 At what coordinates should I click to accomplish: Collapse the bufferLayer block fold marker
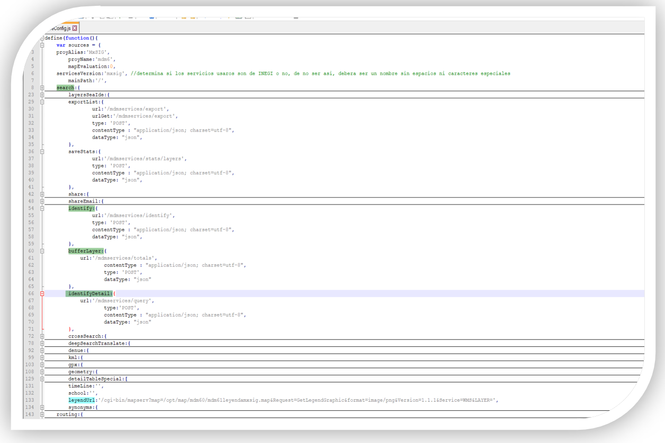coord(42,252)
